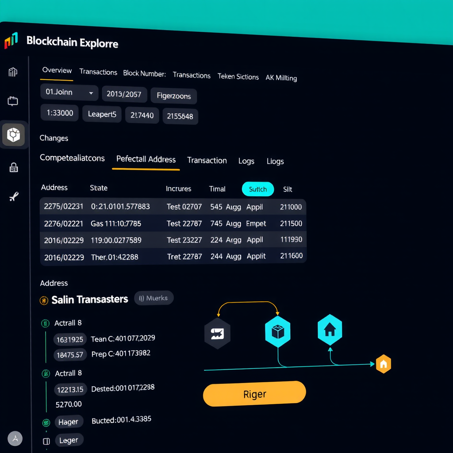Toggle the first Actrall 8 circle marker
The image size is (453, 453).
click(x=45, y=323)
